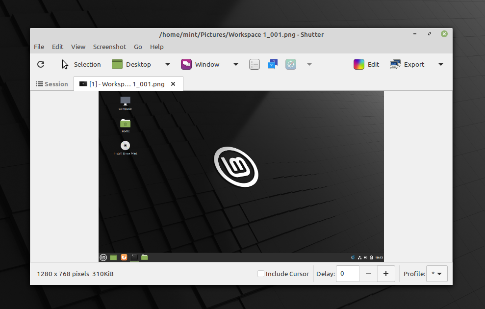
Task: Capture the entire Desktop
Action: coord(131,64)
